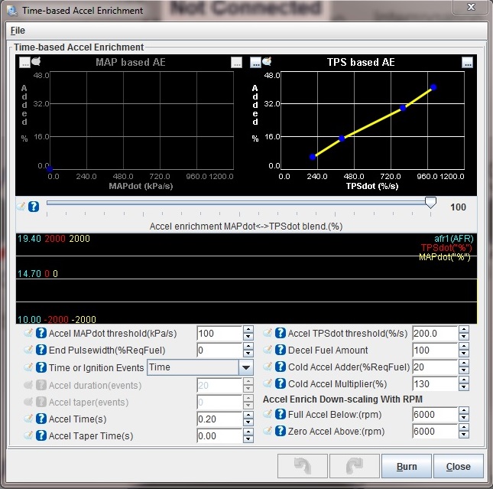Viewport: 493px width, 489px height.
Task: Open the File menu
Action: pyautogui.click(x=17, y=31)
